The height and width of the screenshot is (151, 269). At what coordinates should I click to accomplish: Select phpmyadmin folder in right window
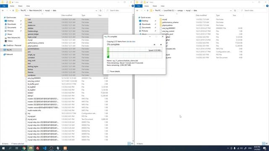coord(167,25)
